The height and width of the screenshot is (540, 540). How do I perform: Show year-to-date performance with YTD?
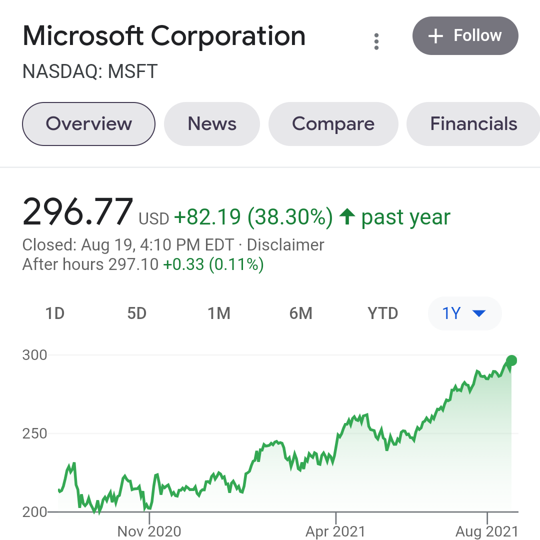(x=383, y=313)
